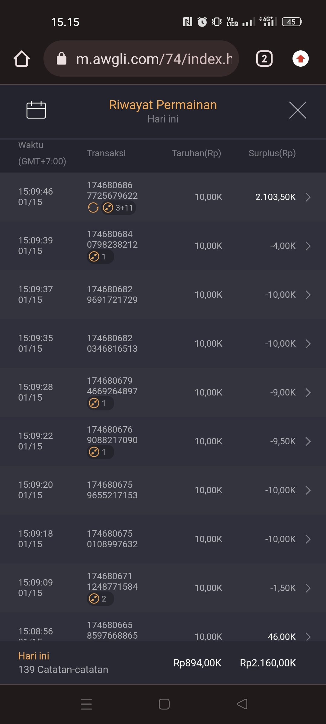Tap the spin badge on 15:09:39 transaction
Viewport: 326px width, 724px height.
[x=100, y=257]
